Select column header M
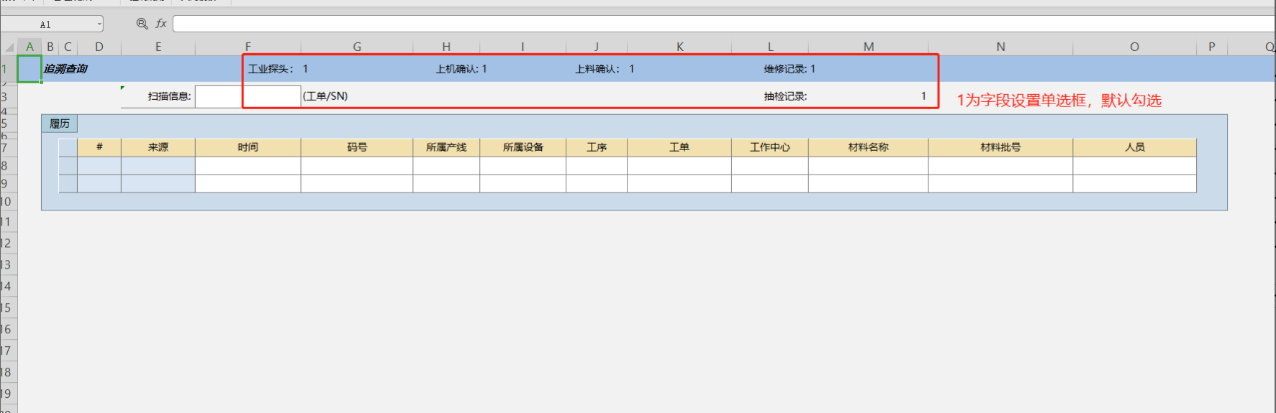The image size is (1276, 413). (x=869, y=47)
